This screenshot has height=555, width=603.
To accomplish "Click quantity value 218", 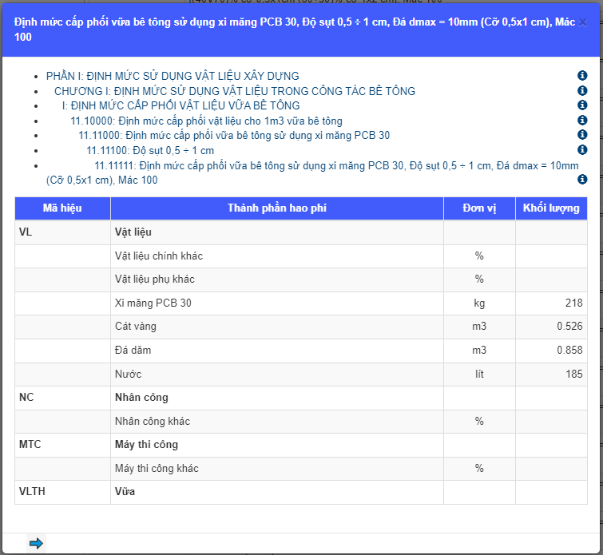I will coord(573,303).
